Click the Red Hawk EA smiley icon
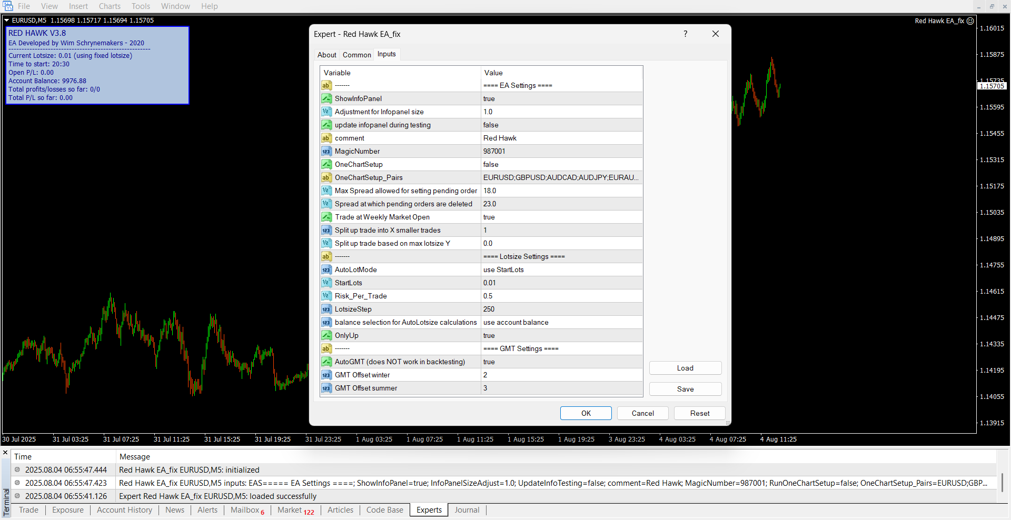This screenshot has width=1011, height=520. tap(970, 21)
